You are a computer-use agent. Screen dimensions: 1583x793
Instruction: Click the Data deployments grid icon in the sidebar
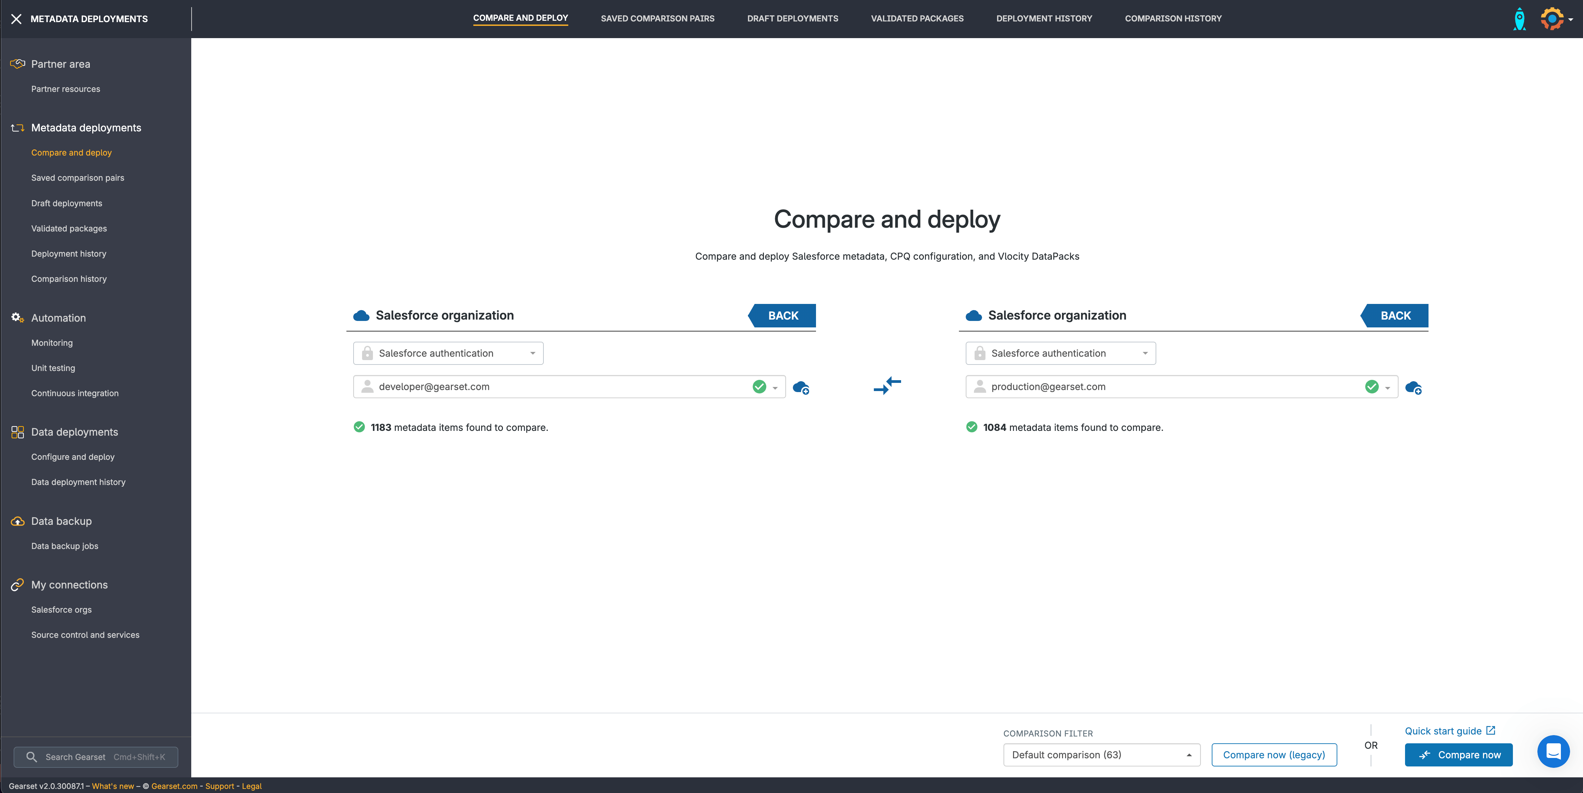pos(17,432)
